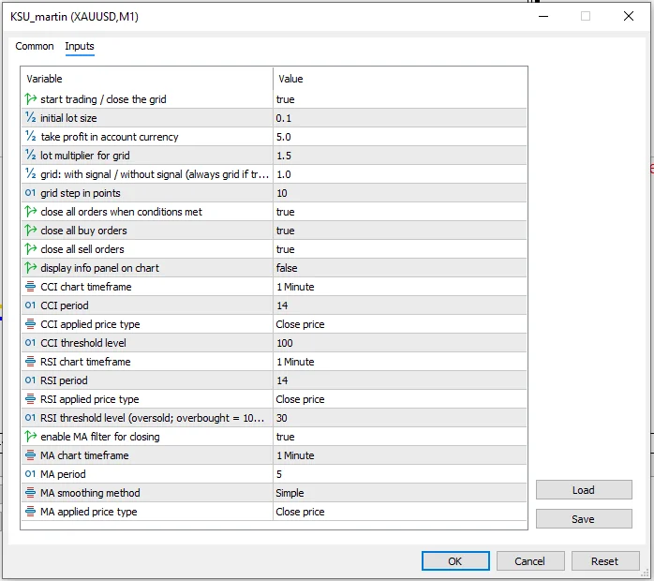654x581 pixels.
Task: Edit the initial lot size value 0.1
Action: [399, 118]
